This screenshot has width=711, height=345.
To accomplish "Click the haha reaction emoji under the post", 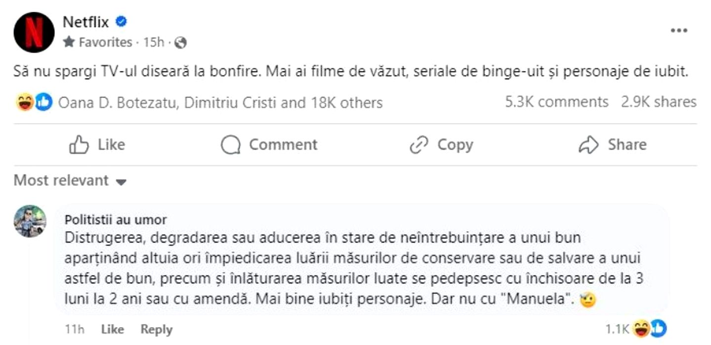I will click(x=25, y=103).
